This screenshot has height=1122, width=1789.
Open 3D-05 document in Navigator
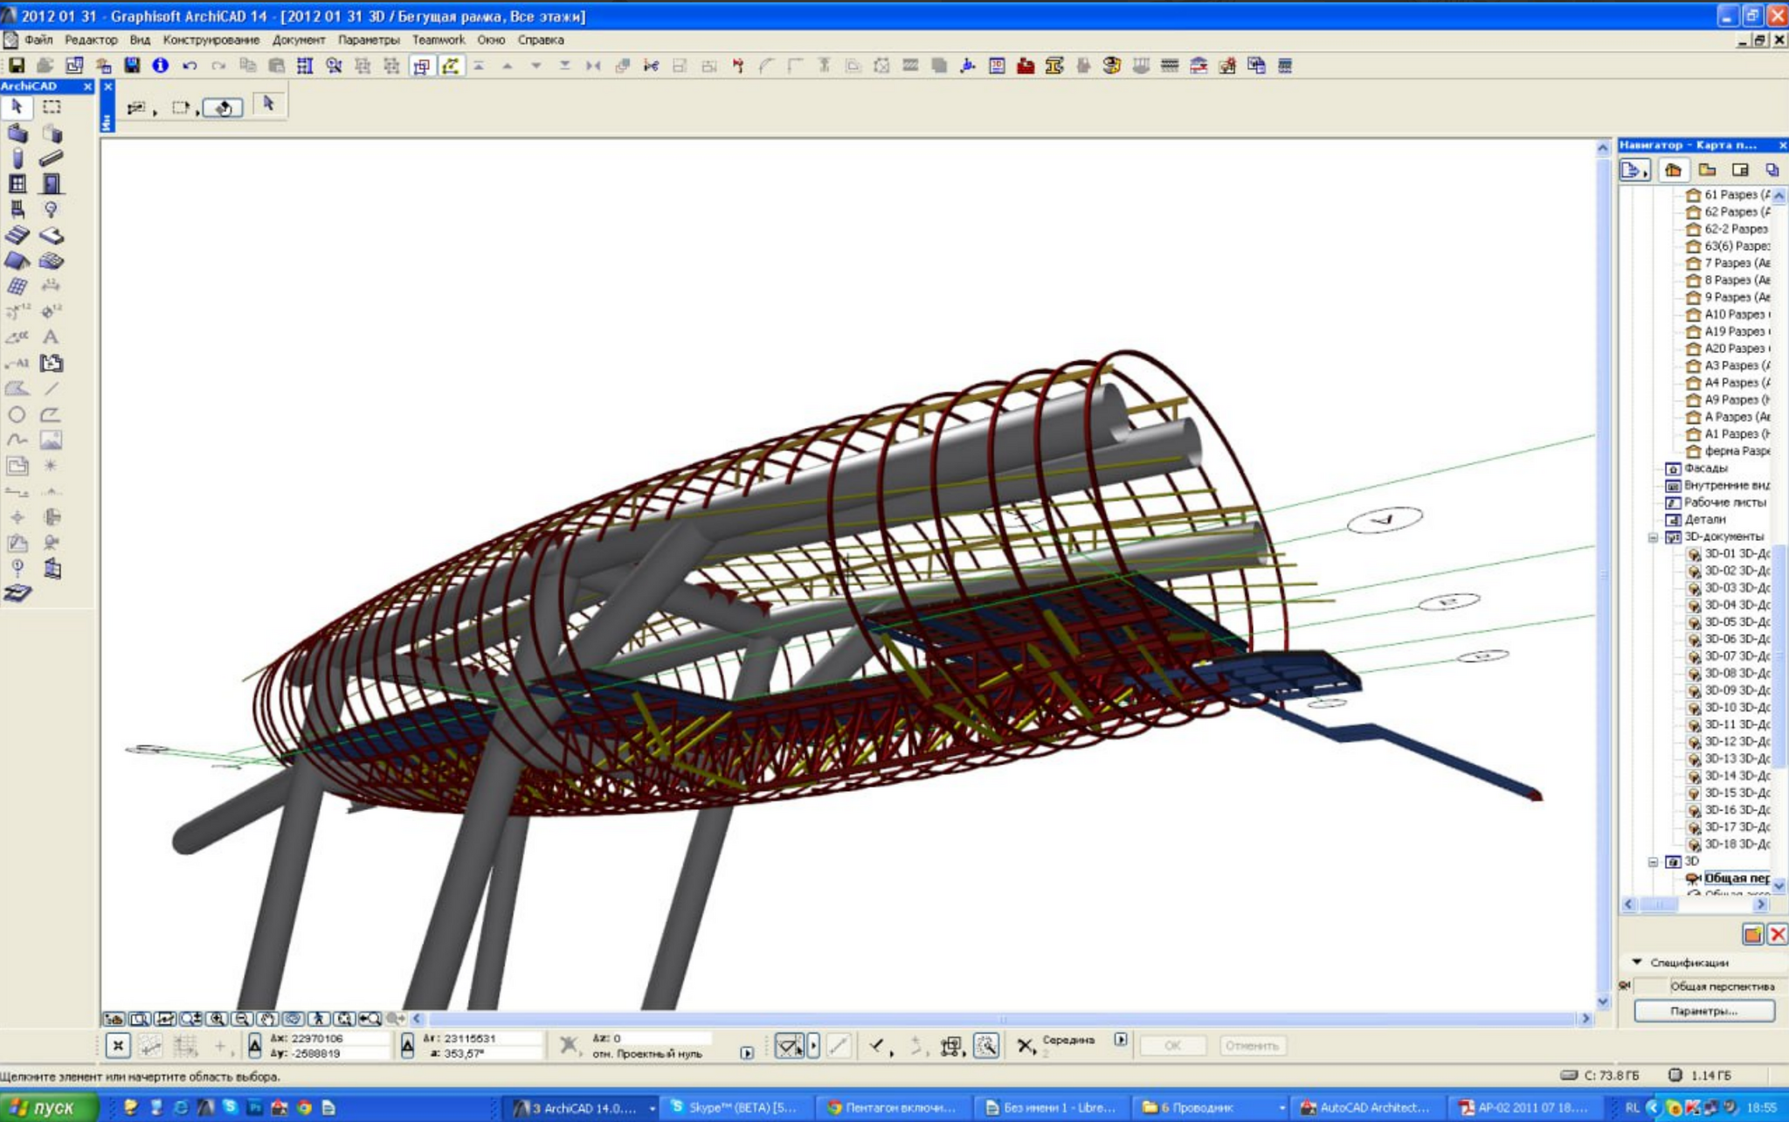(x=1735, y=622)
